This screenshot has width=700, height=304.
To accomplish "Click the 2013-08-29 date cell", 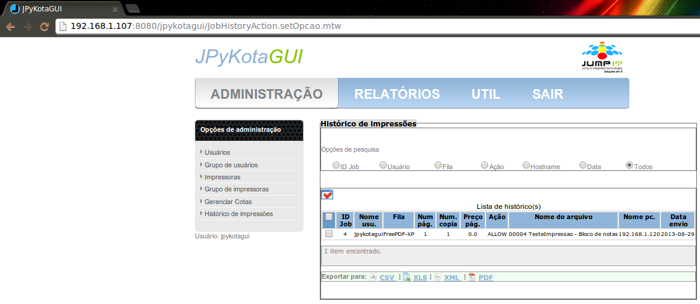I will coord(678,234).
